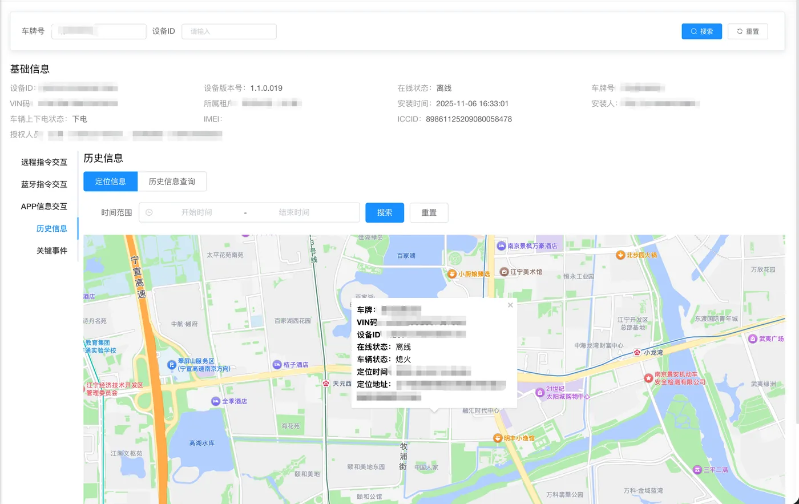Focus the 车牌号 input field
The image size is (799, 504).
(x=99, y=31)
